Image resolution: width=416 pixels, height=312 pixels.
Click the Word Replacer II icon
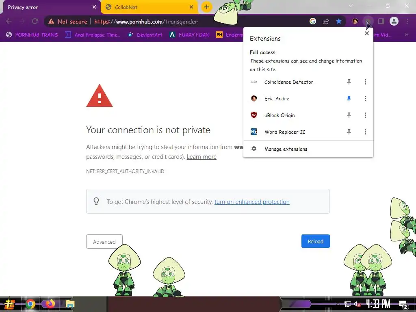pos(254,132)
